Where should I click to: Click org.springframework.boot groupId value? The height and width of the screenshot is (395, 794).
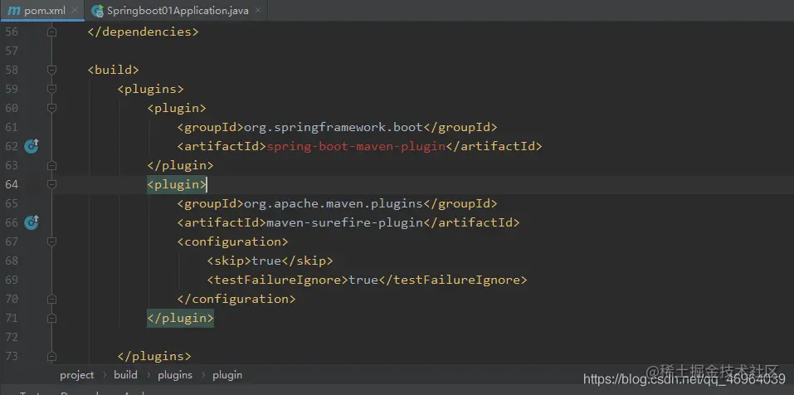coord(334,127)
